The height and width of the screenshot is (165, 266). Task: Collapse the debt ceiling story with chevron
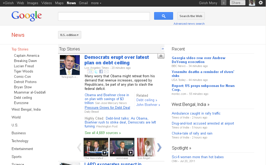[161, 56]
